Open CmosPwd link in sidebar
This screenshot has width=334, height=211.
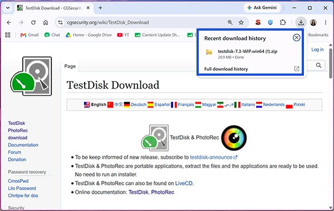18,181
